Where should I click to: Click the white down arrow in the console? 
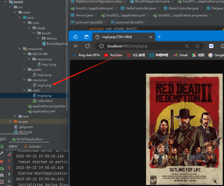[x=9, y=181]
